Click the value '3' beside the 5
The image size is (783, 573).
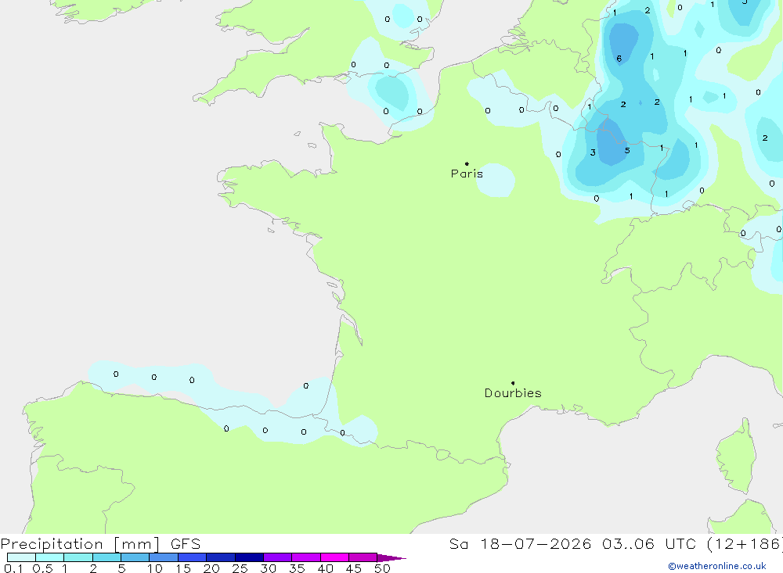(593, 152)
